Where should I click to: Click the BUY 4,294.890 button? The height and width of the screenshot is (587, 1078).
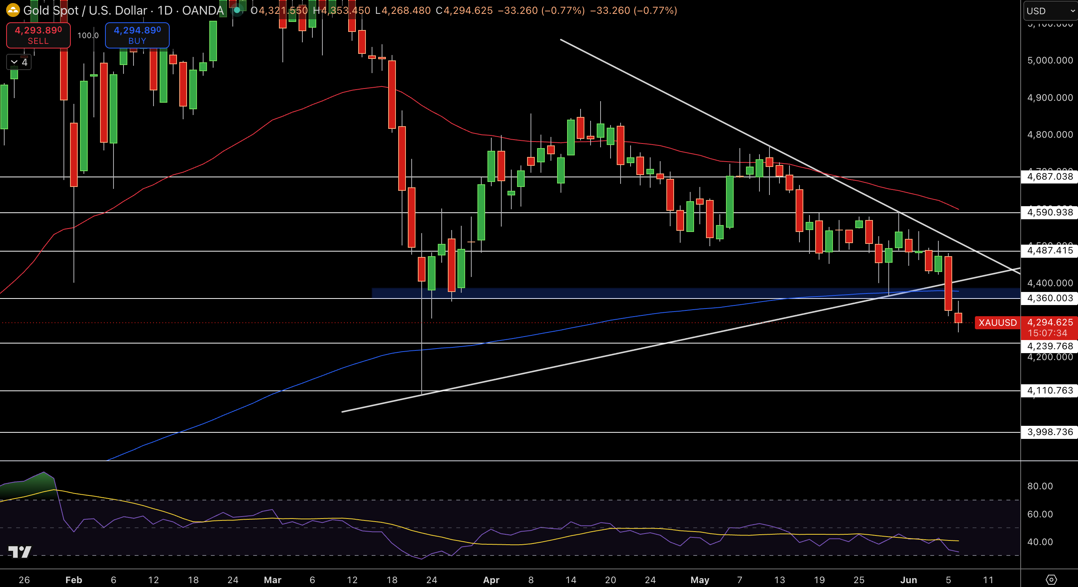[x=137, y=35]
